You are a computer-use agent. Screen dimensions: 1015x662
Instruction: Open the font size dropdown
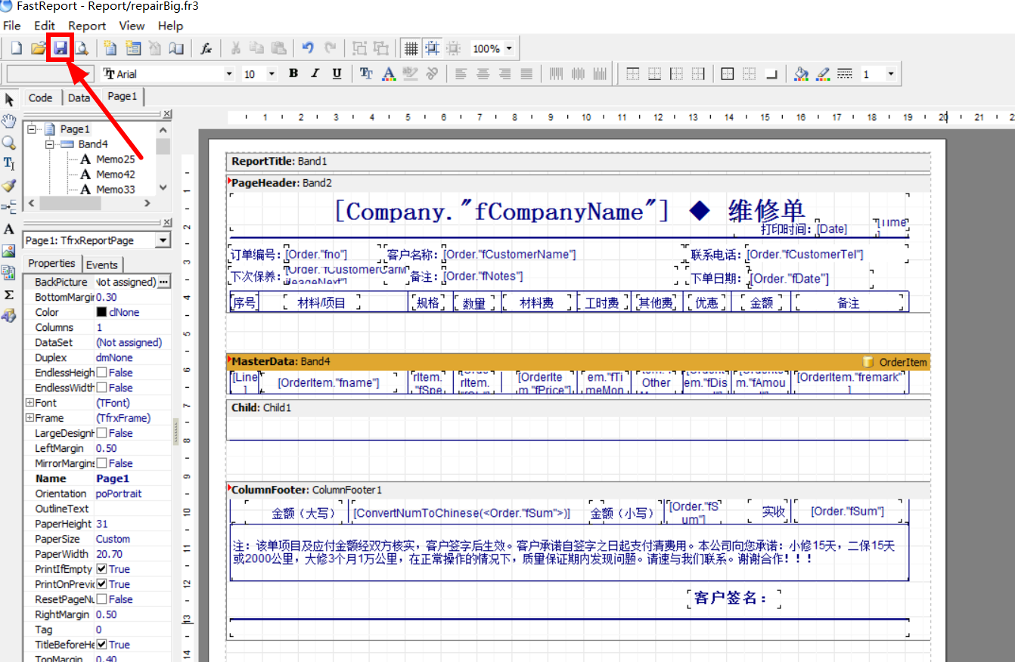click(x=271, y=73)
